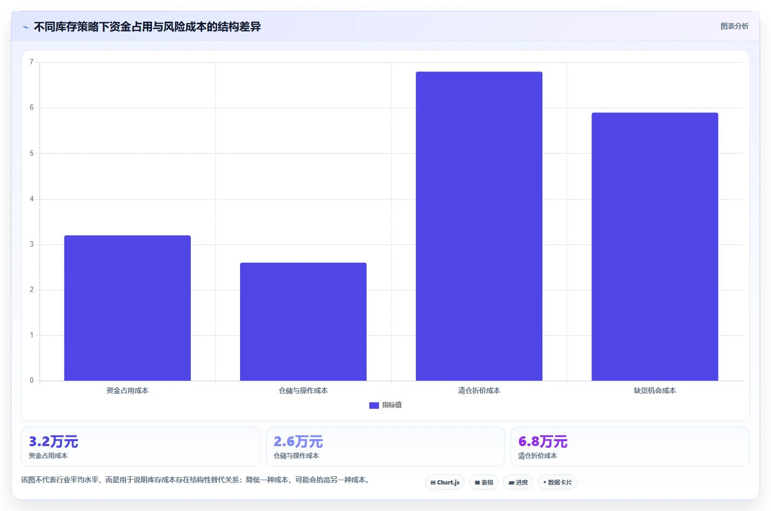Screen dimensions: 771x511
Task: Click the 表格 tag chip
Action: click(x=484, y=482)
